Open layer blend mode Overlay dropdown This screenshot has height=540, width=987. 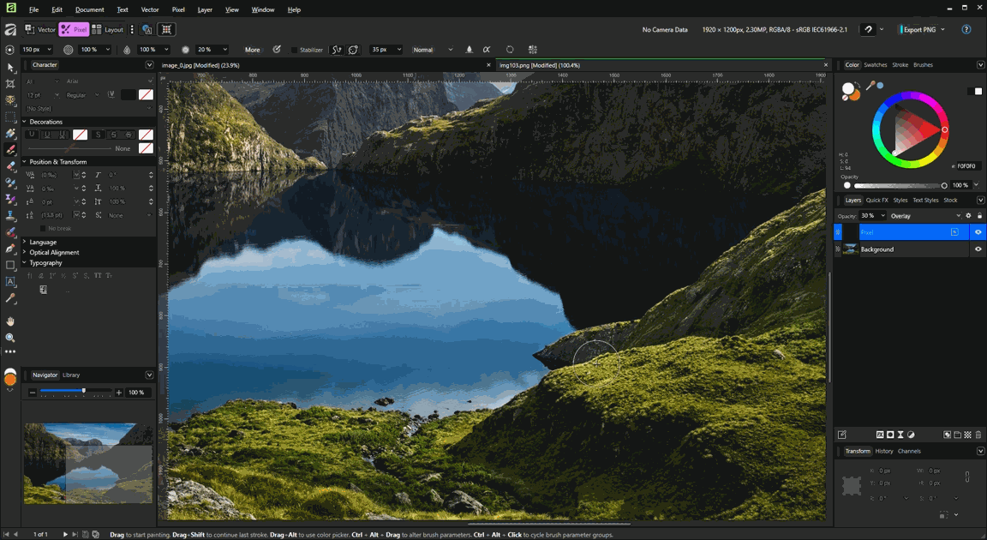925,216
